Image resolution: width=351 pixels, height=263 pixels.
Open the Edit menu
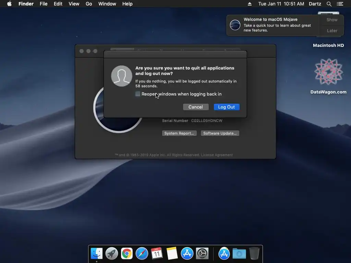pos(58,4)
